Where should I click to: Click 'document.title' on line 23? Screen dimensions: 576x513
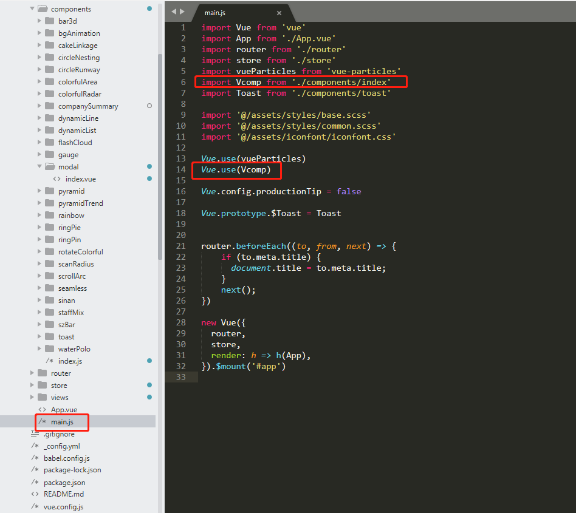(x=266, y=268)
